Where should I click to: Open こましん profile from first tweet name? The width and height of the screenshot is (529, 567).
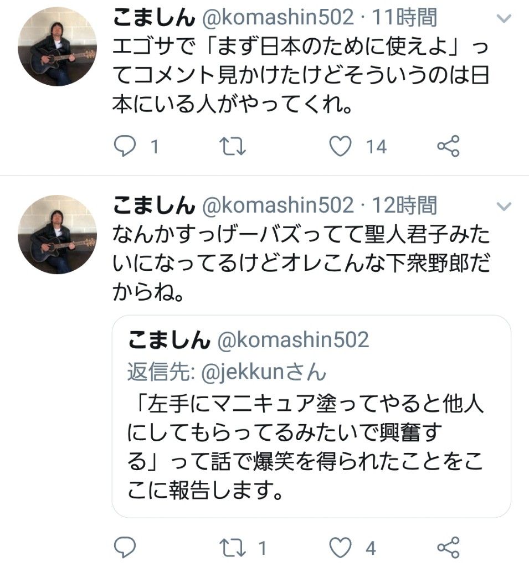[154, 18]
